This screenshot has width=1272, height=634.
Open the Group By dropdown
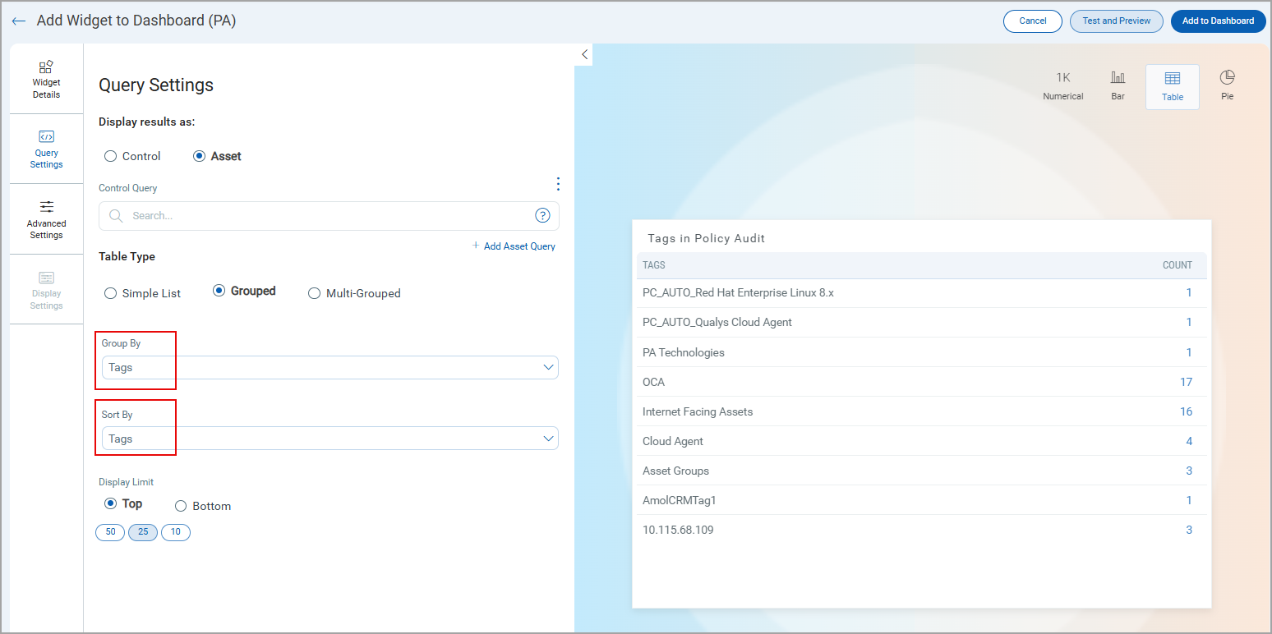pyautogui.click(x=330, y=367)
